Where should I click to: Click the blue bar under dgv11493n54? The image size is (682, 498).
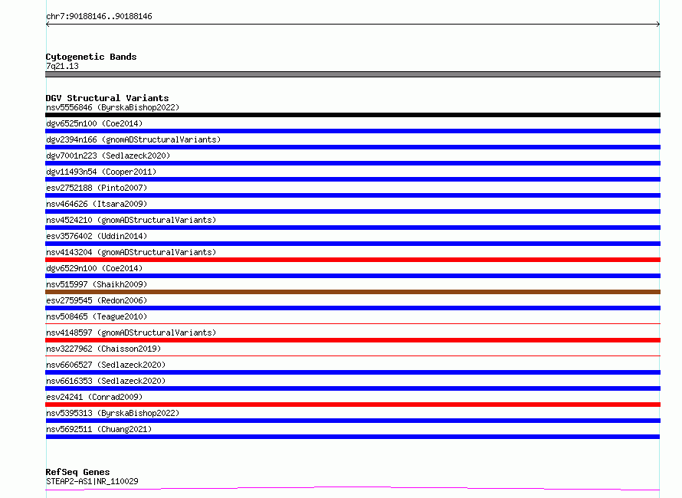352,179
